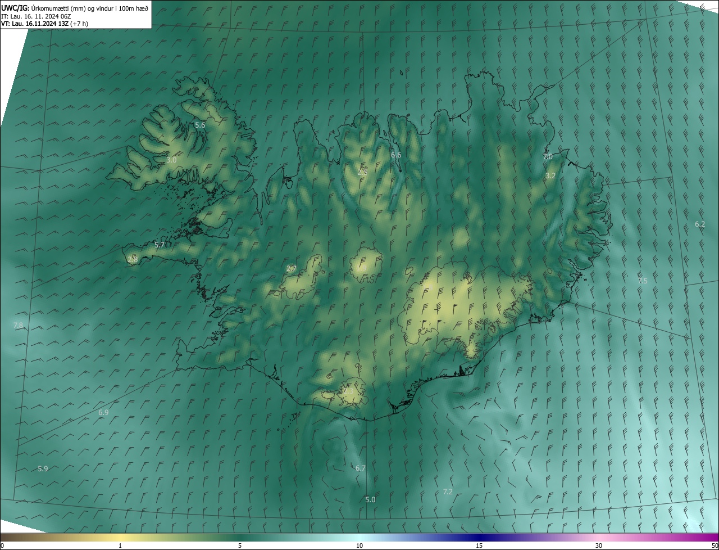The width and height of the screenshot is (719, 550).
Task: Click the VT valid time line 13Z (+7 h)
Action: [44, 24]
